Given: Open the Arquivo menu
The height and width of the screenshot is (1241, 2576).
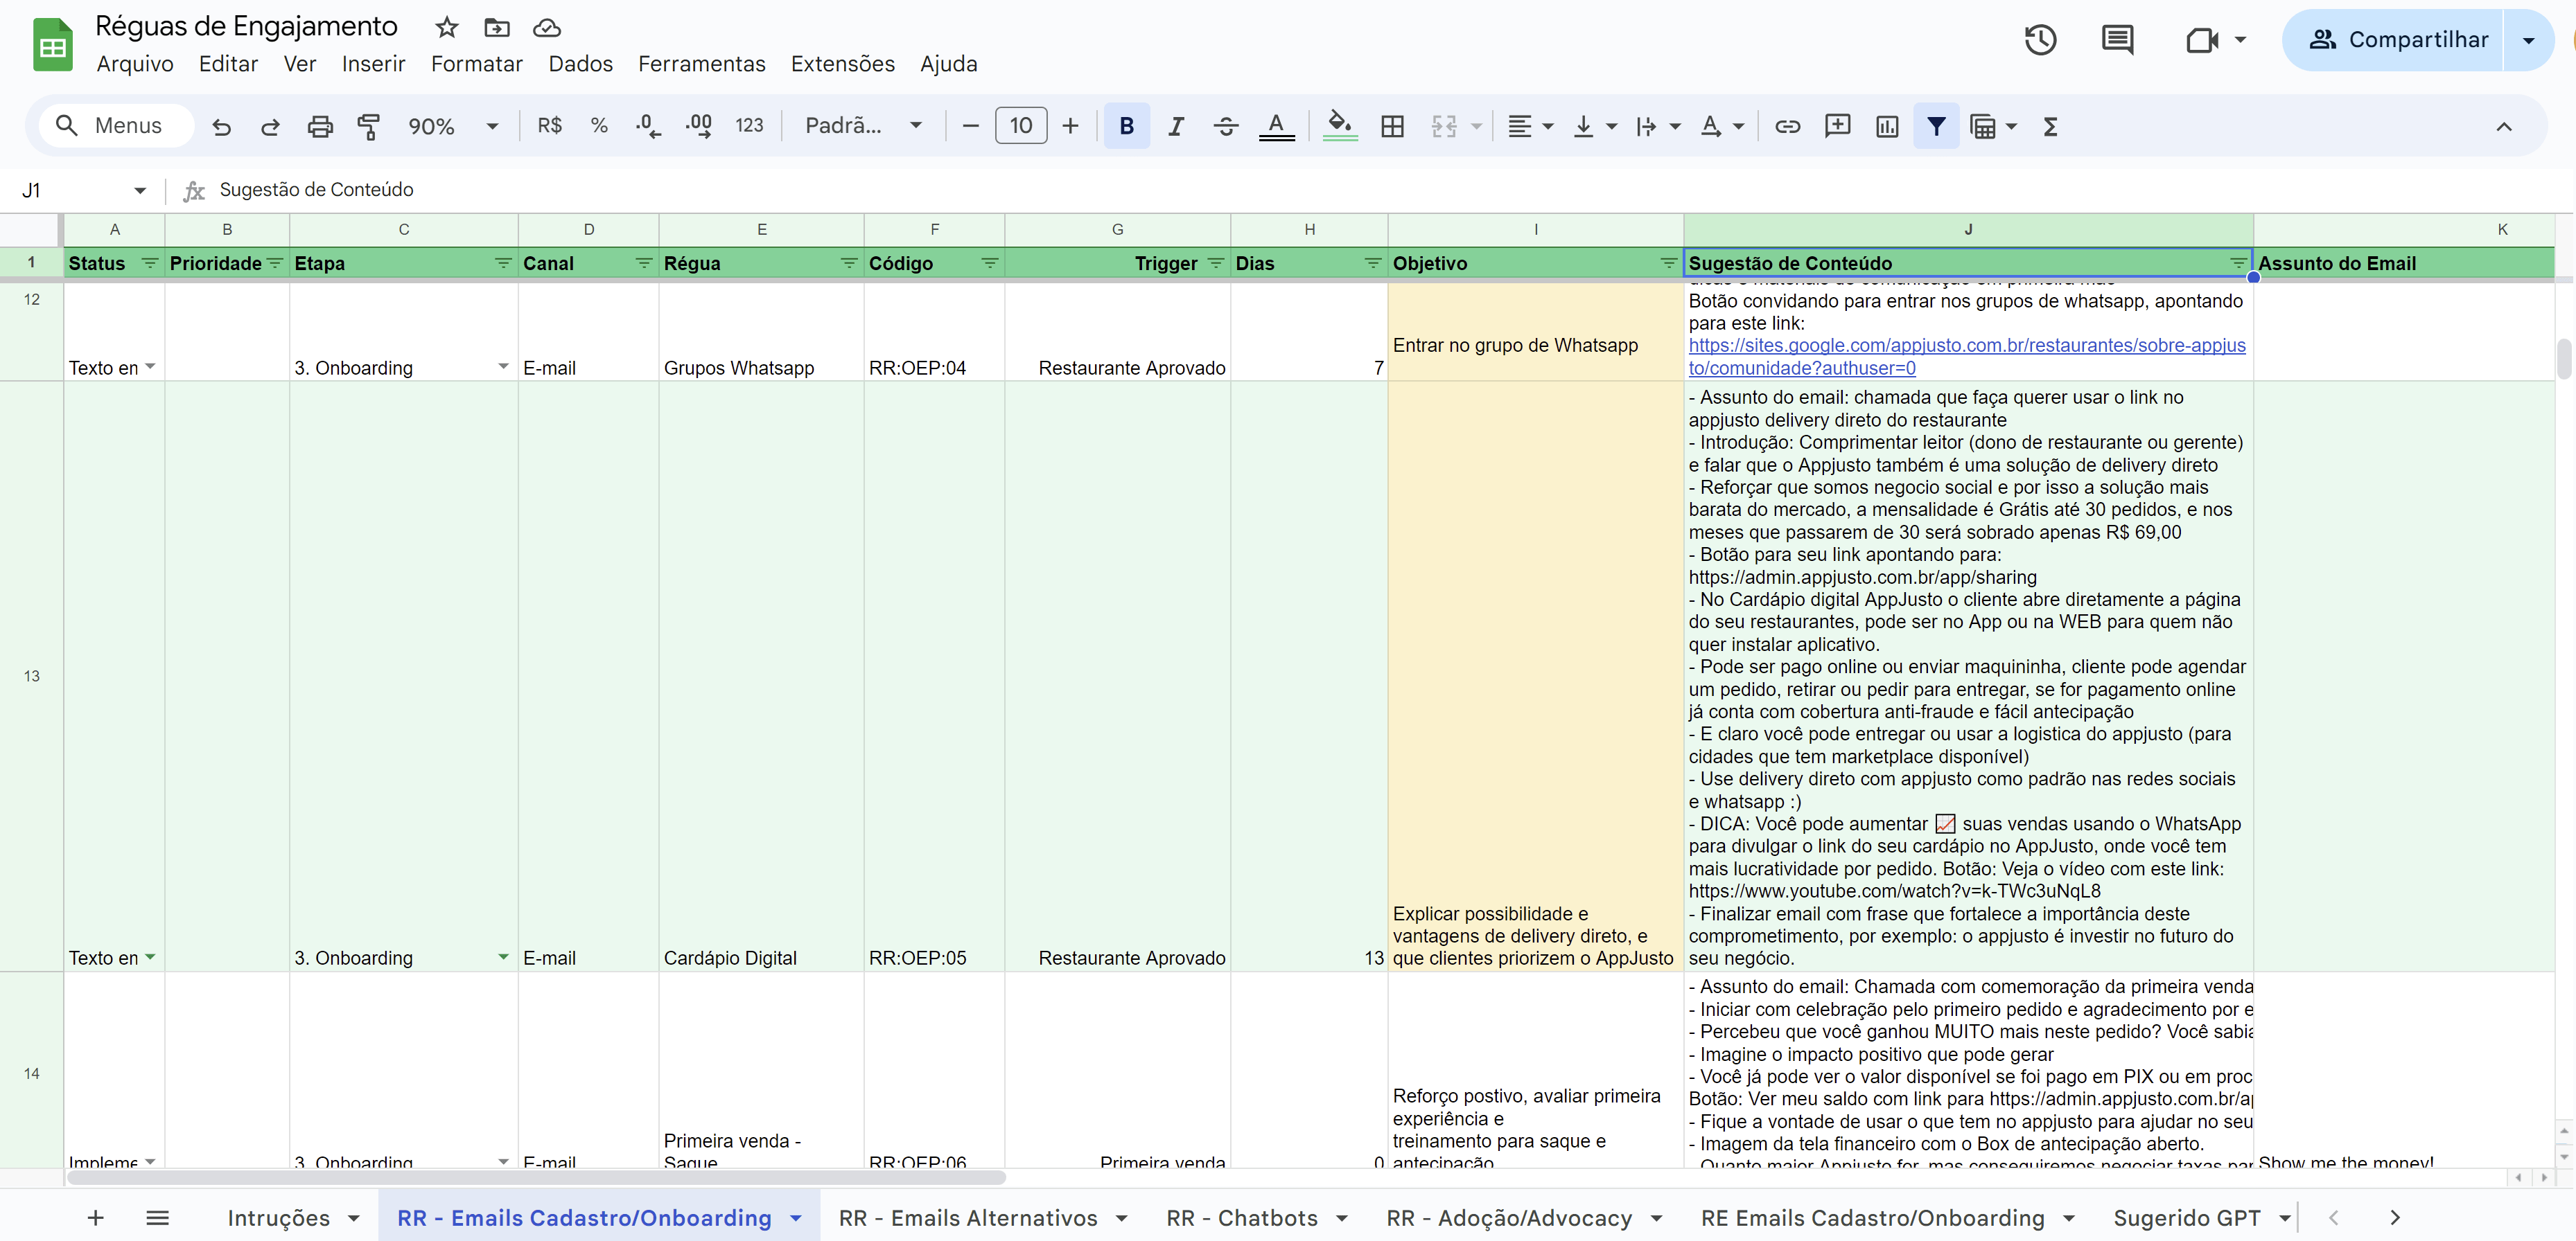Looking at the screenshot, I should [x=135, y=64].
